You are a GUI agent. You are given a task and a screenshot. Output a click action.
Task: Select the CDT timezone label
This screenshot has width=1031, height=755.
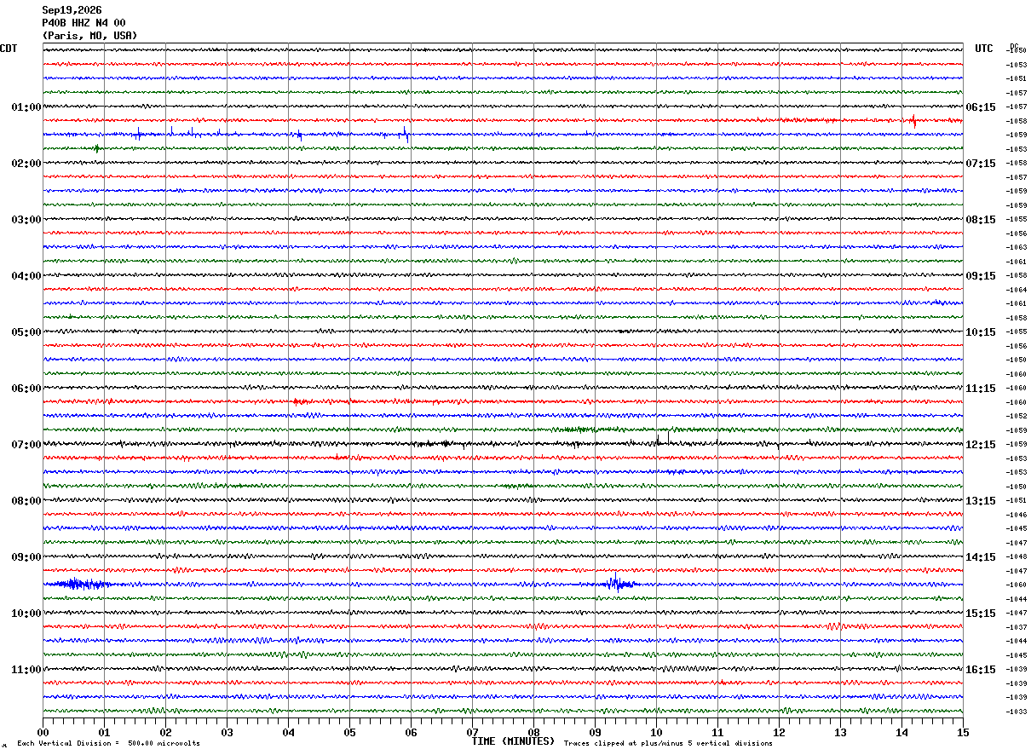click(9, 49)
